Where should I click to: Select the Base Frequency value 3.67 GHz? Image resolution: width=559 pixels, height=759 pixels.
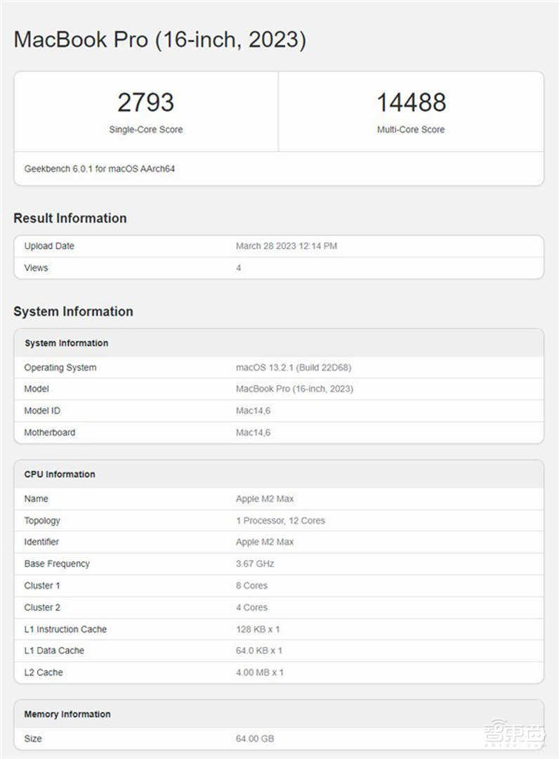coord(255,564)
